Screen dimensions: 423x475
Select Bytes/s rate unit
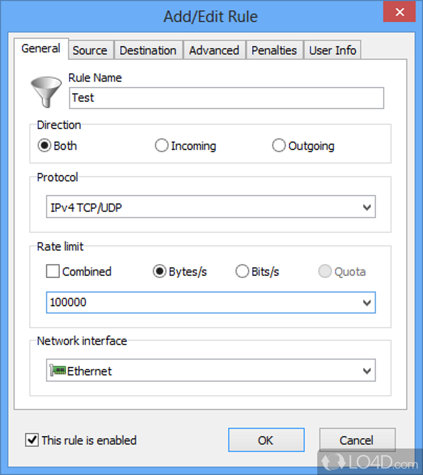point(159,272)
